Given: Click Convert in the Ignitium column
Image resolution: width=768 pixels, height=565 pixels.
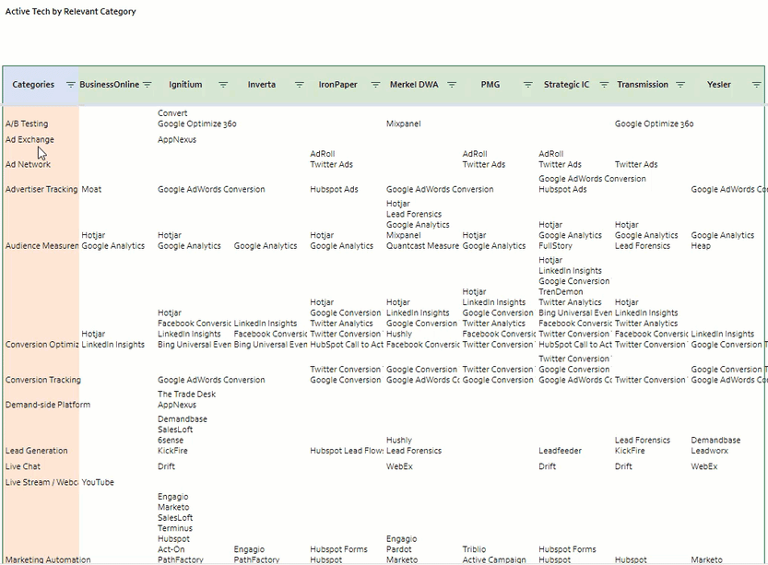Looking at the screenshot, I should click(x=172, y=113).
